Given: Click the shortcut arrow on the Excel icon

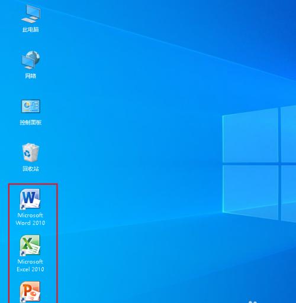Looking at the screenshot, I should click(22, 253).
